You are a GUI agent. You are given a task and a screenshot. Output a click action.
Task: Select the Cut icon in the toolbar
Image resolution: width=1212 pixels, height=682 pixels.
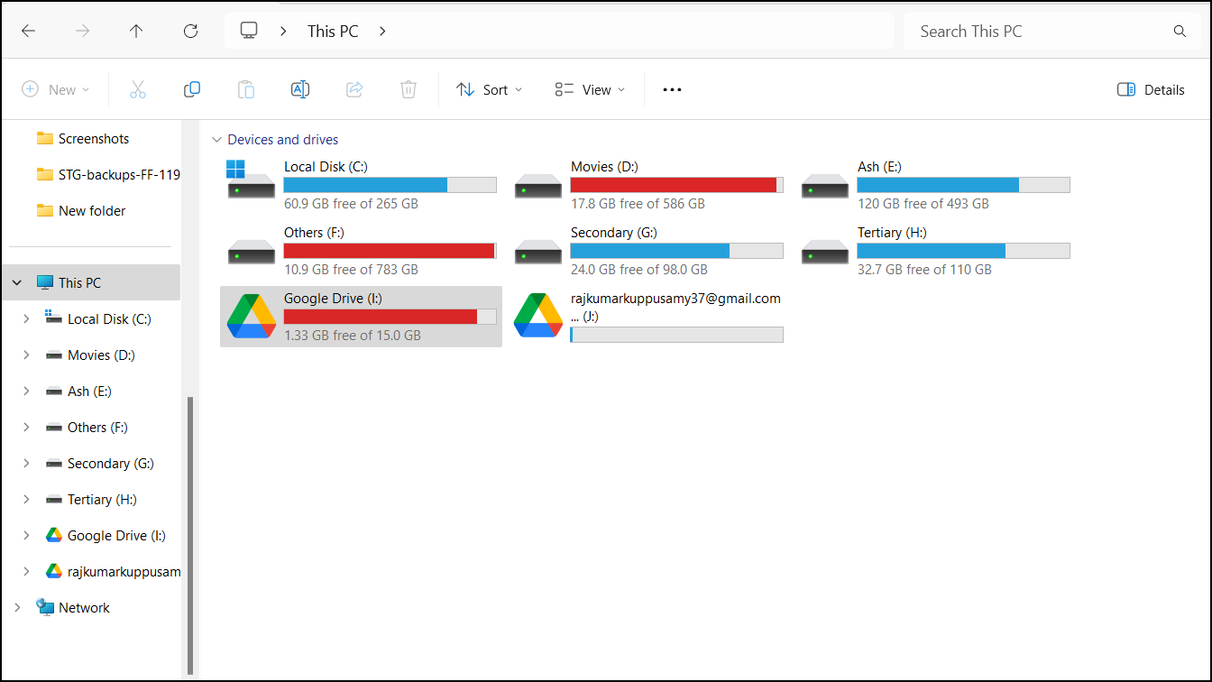point(137,89)
